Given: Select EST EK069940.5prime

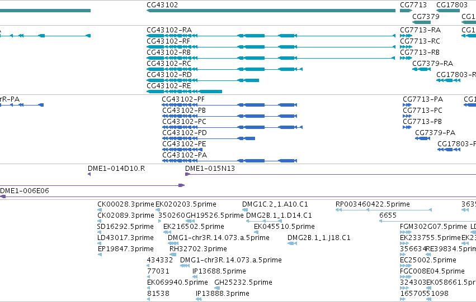Looking at the screenshot, I should click(177, 283).
